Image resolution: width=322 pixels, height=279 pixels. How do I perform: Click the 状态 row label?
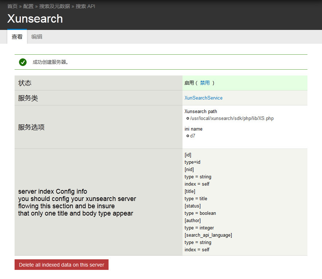tap(25, 83)
